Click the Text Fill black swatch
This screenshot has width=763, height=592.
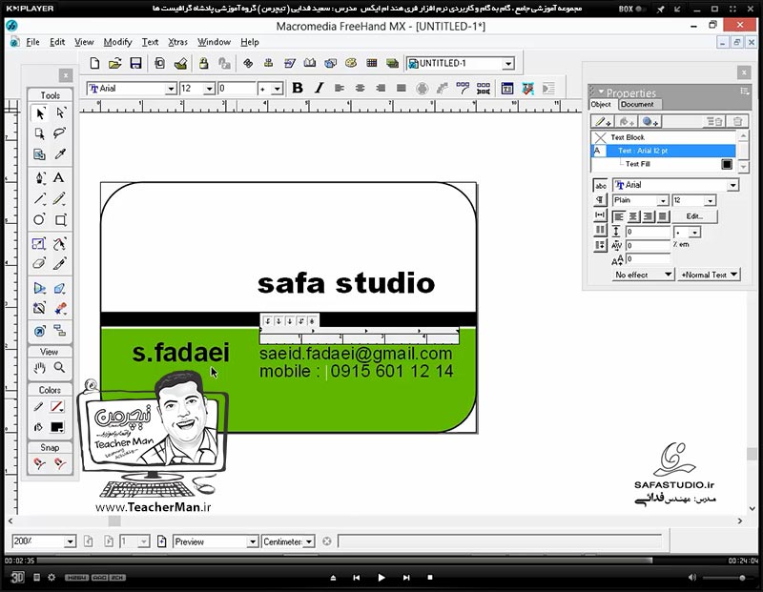(x=727, y=164)
